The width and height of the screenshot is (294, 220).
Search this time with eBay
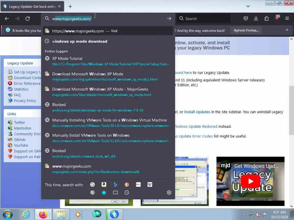pos(138,185)
